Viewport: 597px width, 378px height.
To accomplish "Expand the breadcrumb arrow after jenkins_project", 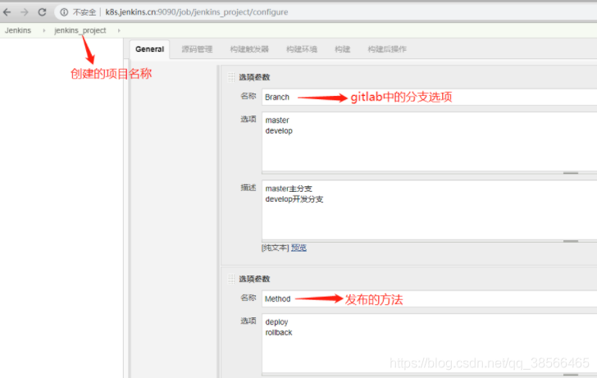I will 119,30.
